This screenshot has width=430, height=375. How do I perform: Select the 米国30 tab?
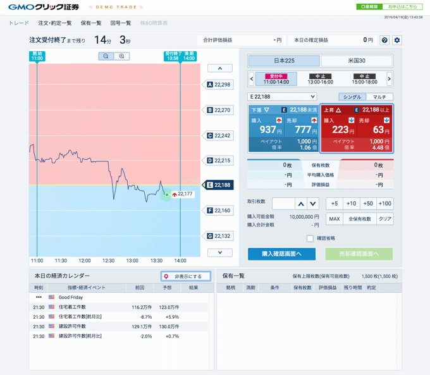[357, 61]
